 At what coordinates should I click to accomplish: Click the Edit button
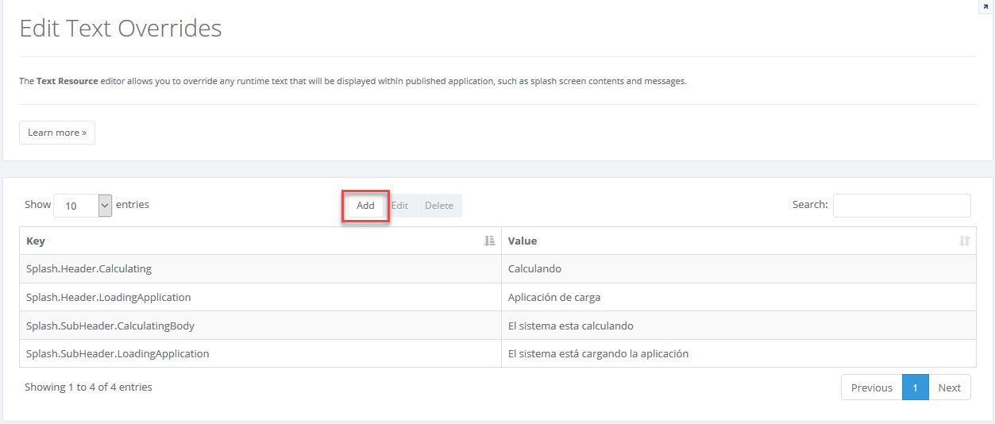(x=399, y=206)
